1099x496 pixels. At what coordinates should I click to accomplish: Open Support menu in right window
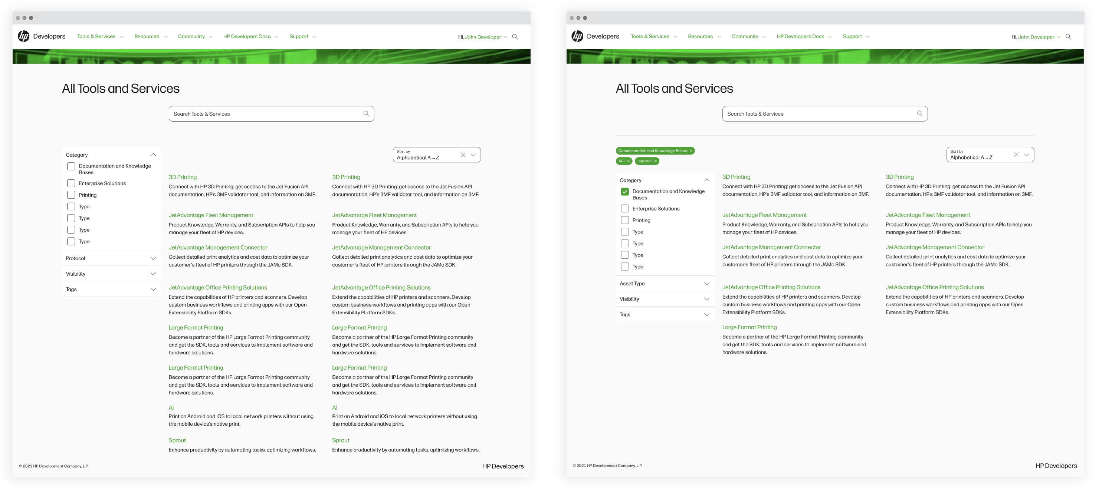856,37
